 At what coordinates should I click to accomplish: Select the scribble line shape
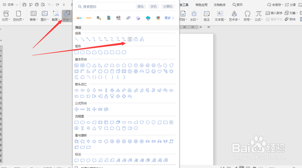click(x=142, y=39)
